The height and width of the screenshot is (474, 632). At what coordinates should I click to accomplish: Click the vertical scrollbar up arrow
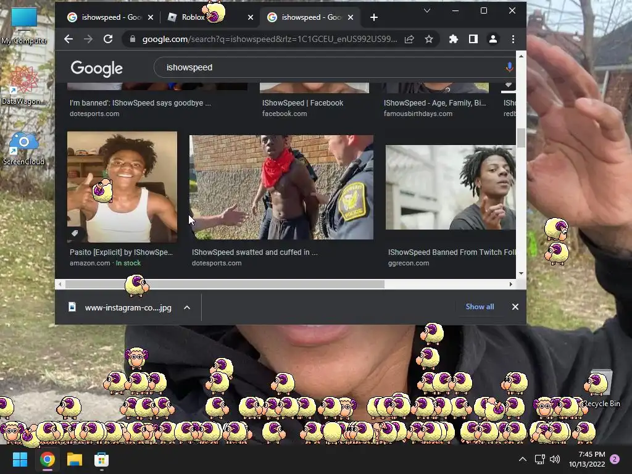(521, 56)
